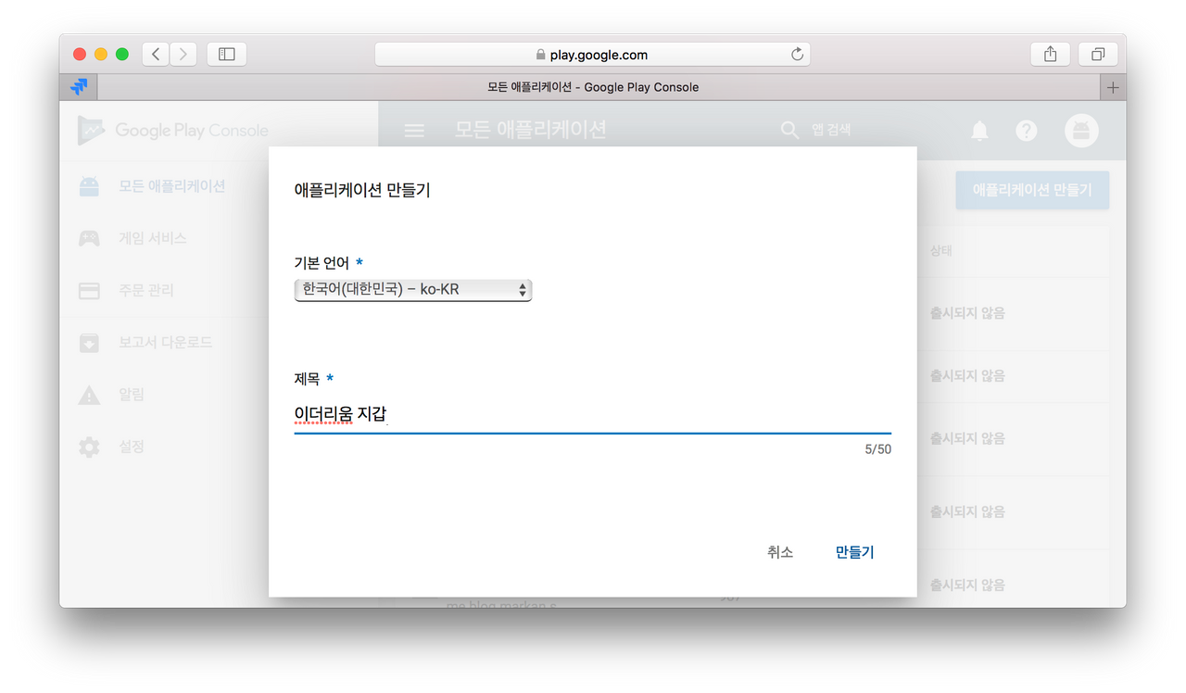
Task: Open 주문 관리 from the sidebar
Action: pos(88,290)
